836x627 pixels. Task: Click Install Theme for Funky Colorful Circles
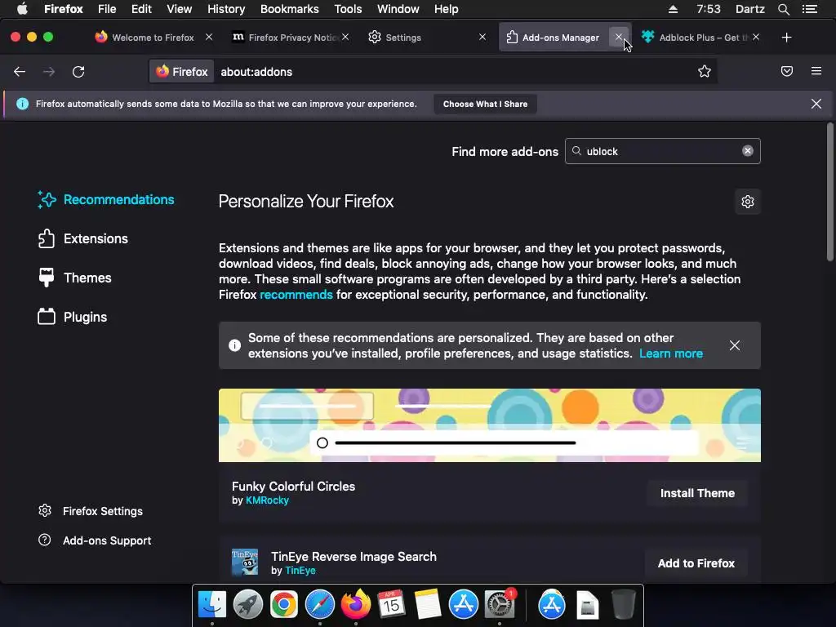(x=697, y=493)
